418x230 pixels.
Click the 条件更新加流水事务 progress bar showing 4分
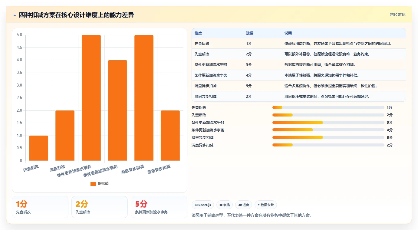(328, 130)
